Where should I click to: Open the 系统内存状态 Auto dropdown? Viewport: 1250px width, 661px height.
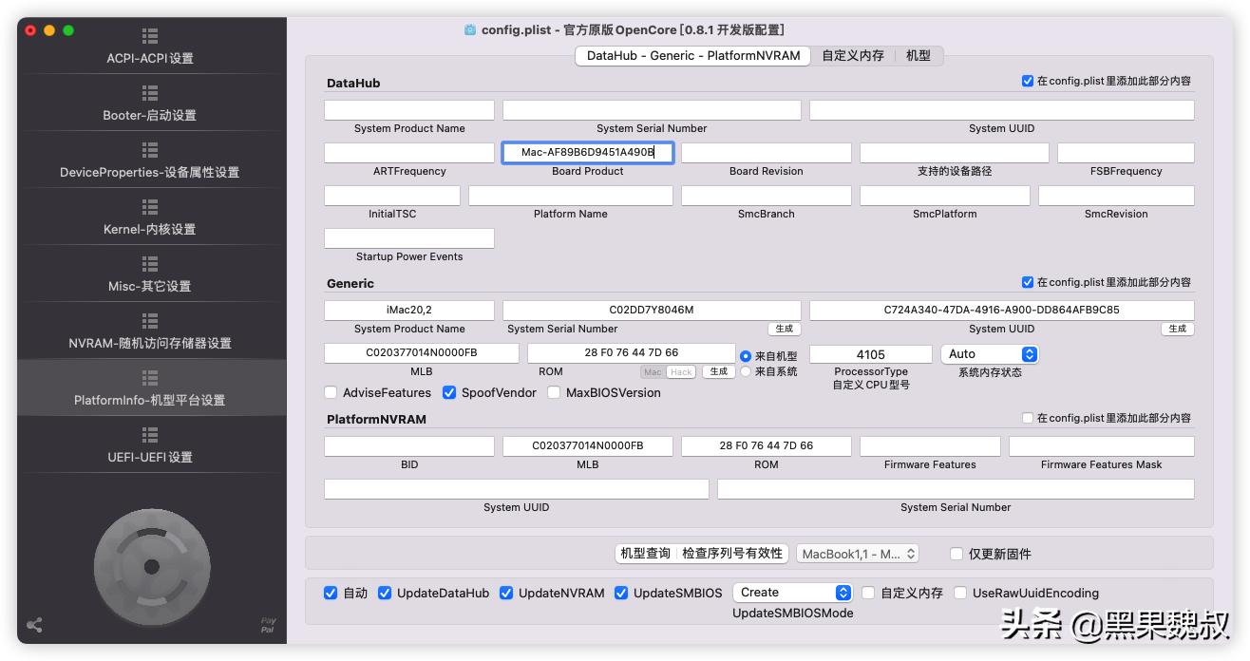[990, 352]
